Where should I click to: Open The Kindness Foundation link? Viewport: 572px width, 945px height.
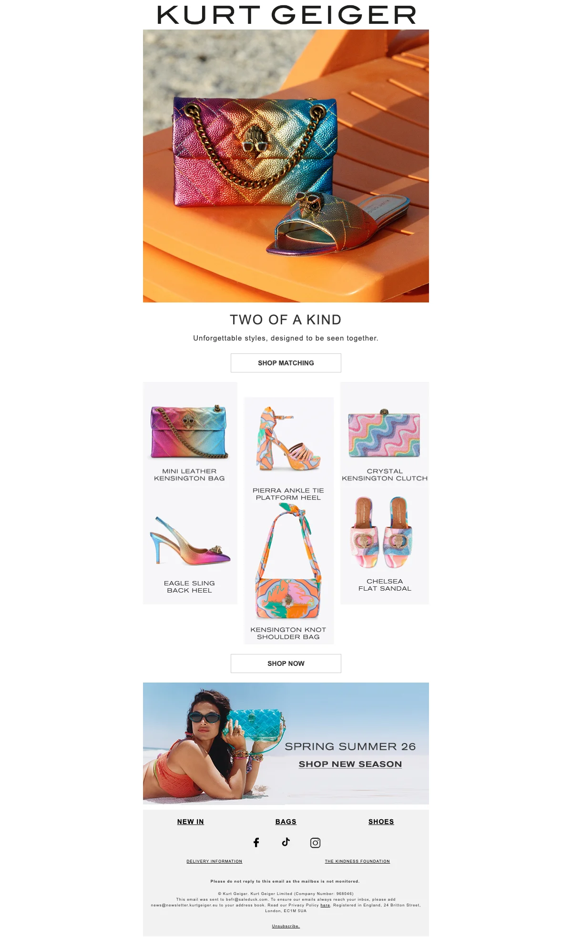click(x=357, y=861)
